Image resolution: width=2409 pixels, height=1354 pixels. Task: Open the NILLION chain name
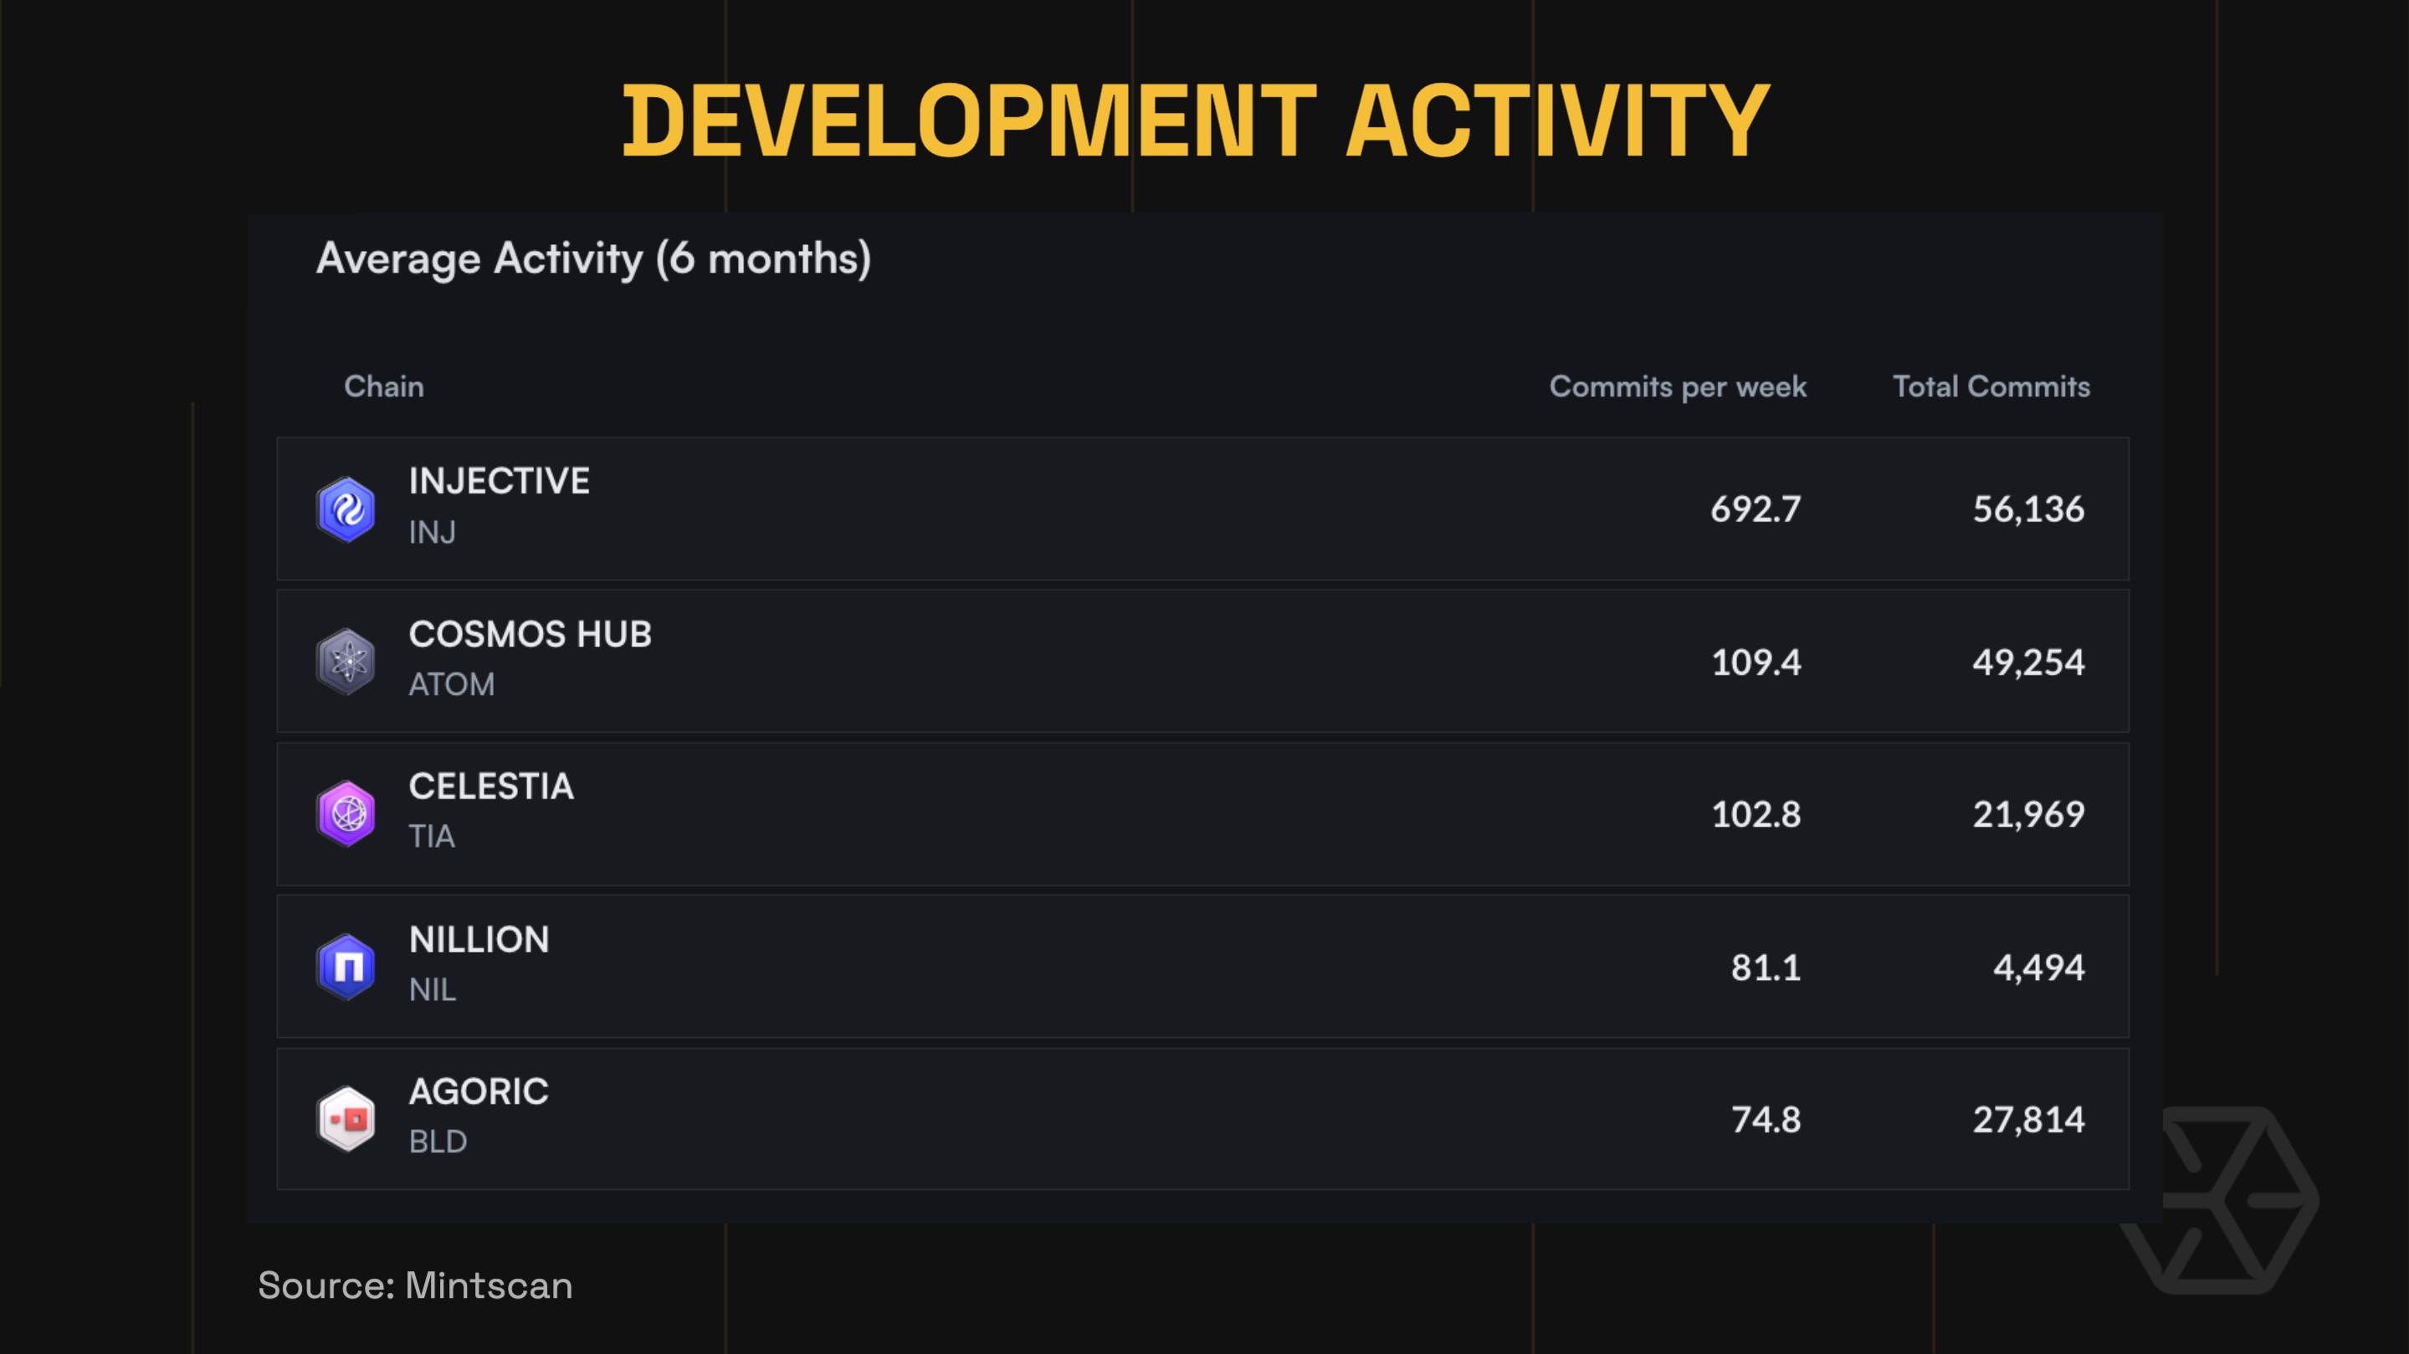tap(479, 940)
